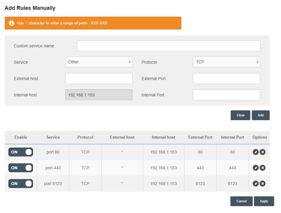Screen dimensions: 281x213
Task: Toggle off the port 80 rule switch
Action: tap(21, 152)
